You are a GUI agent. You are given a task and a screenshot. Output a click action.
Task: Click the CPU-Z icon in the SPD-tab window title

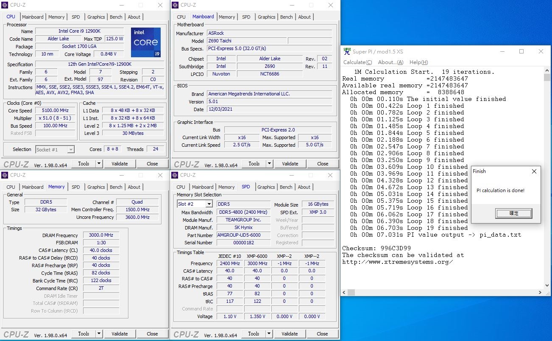click(x=175, y=175)
